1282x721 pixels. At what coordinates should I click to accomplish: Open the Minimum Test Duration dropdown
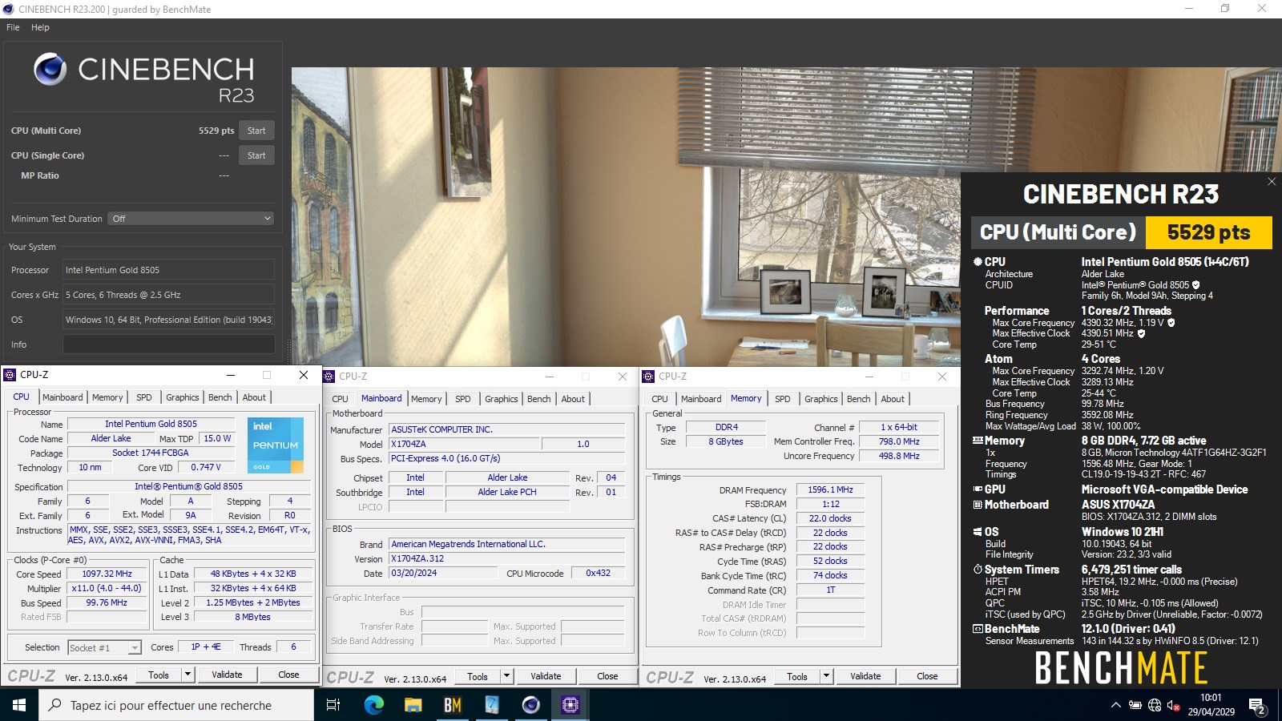[x=191, y=219]
